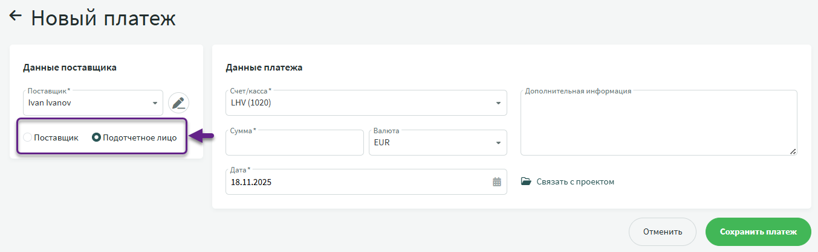This screenshot has width=818, height=252.
Task: Click the Связать с проектом link text
Action: click(575, 181)
